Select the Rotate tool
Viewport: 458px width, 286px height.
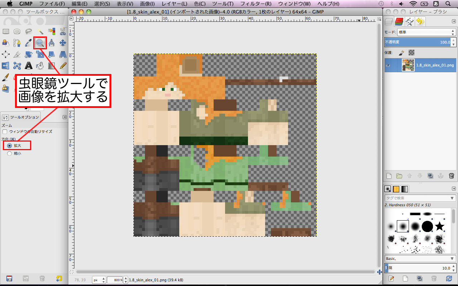[x=29, y=54]
